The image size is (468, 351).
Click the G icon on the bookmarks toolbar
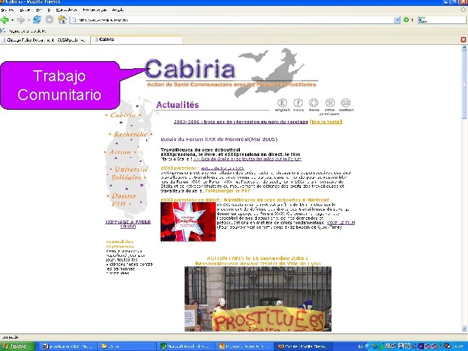3,31
